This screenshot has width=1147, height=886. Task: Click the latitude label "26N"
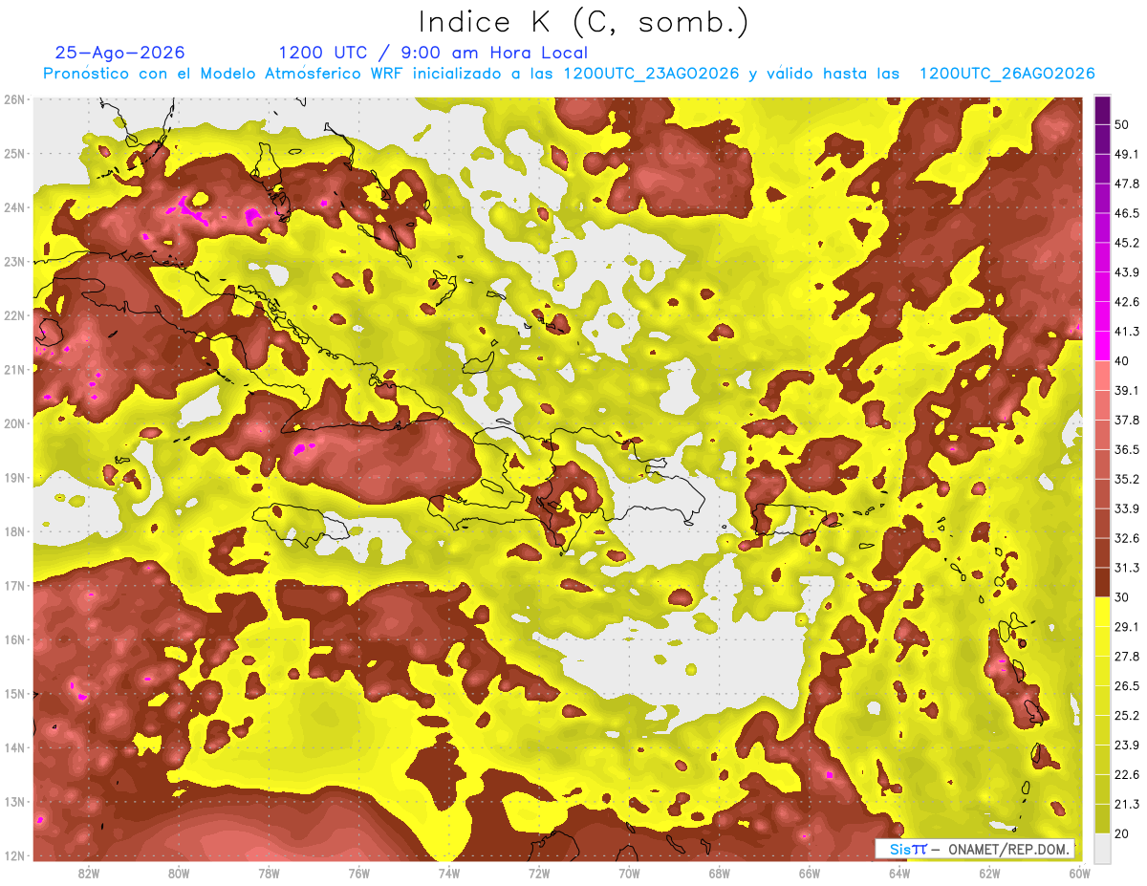[15, 99]
